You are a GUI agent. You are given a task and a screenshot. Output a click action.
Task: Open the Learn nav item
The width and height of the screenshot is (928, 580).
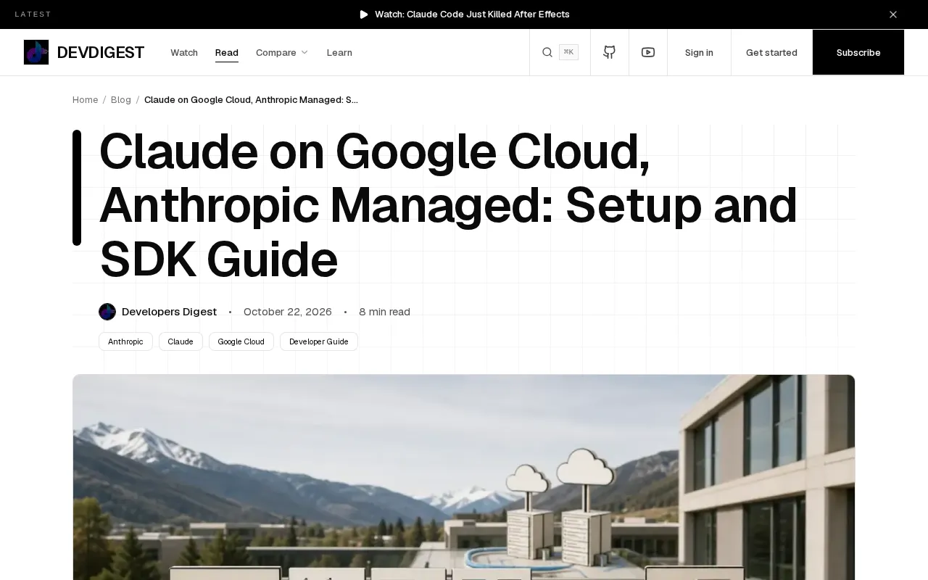pyautogui.click(x=339, y=52)
